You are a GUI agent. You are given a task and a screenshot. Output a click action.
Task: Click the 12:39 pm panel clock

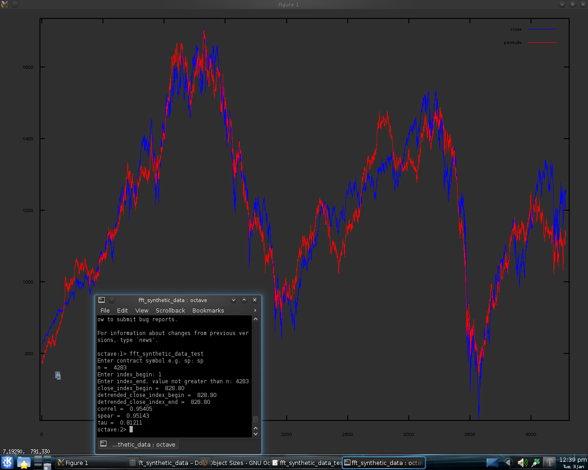tap(573, 463)
